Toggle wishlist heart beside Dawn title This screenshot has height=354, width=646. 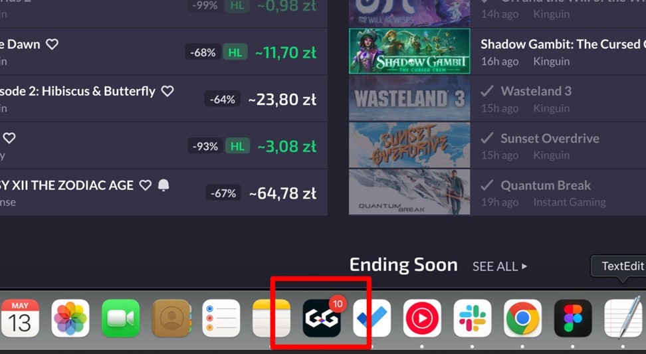pyautogui.click(x=52, y=44)
